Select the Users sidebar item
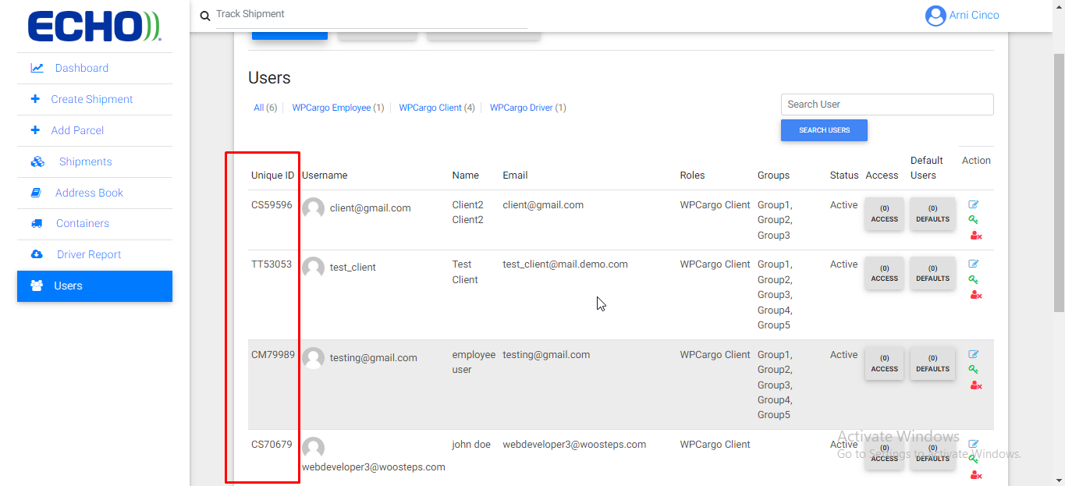The image size is (1065, 486). point(94,286)
